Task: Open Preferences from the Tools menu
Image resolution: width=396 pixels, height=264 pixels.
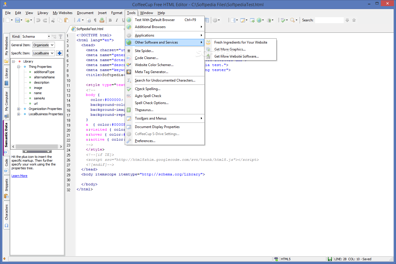Action: click(x=165, y=141)
